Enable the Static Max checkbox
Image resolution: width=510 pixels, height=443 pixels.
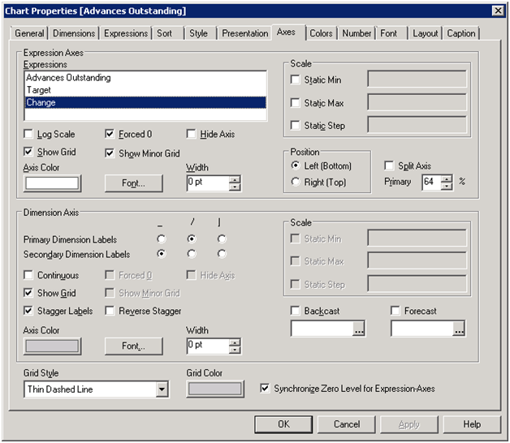tap(296, 103)
